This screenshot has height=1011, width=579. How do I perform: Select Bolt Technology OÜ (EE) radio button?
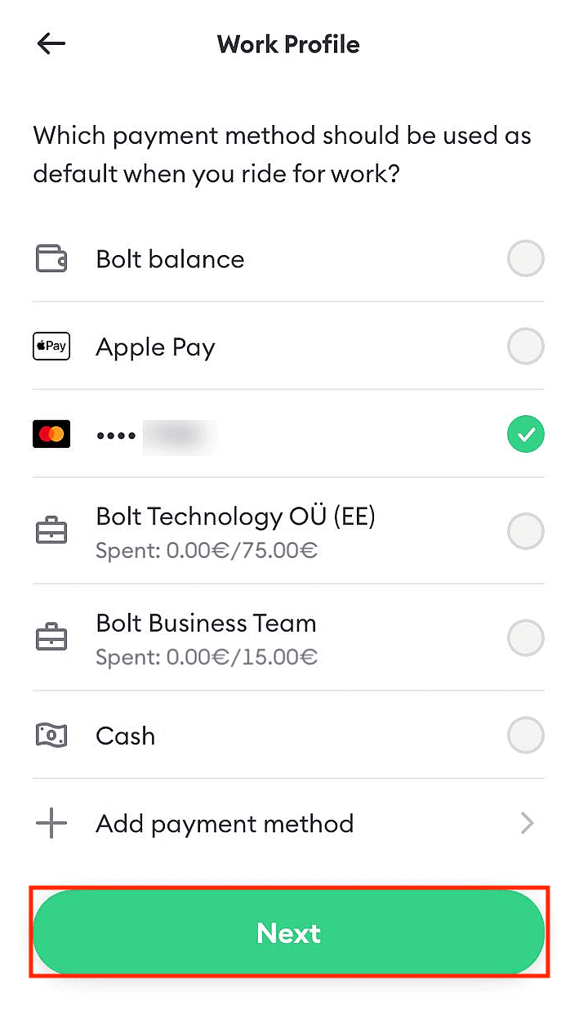tap(525, 530)
